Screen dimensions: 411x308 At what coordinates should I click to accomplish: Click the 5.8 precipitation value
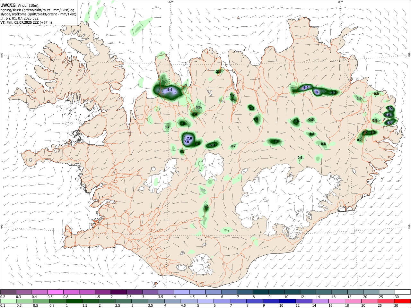(388, 115)
